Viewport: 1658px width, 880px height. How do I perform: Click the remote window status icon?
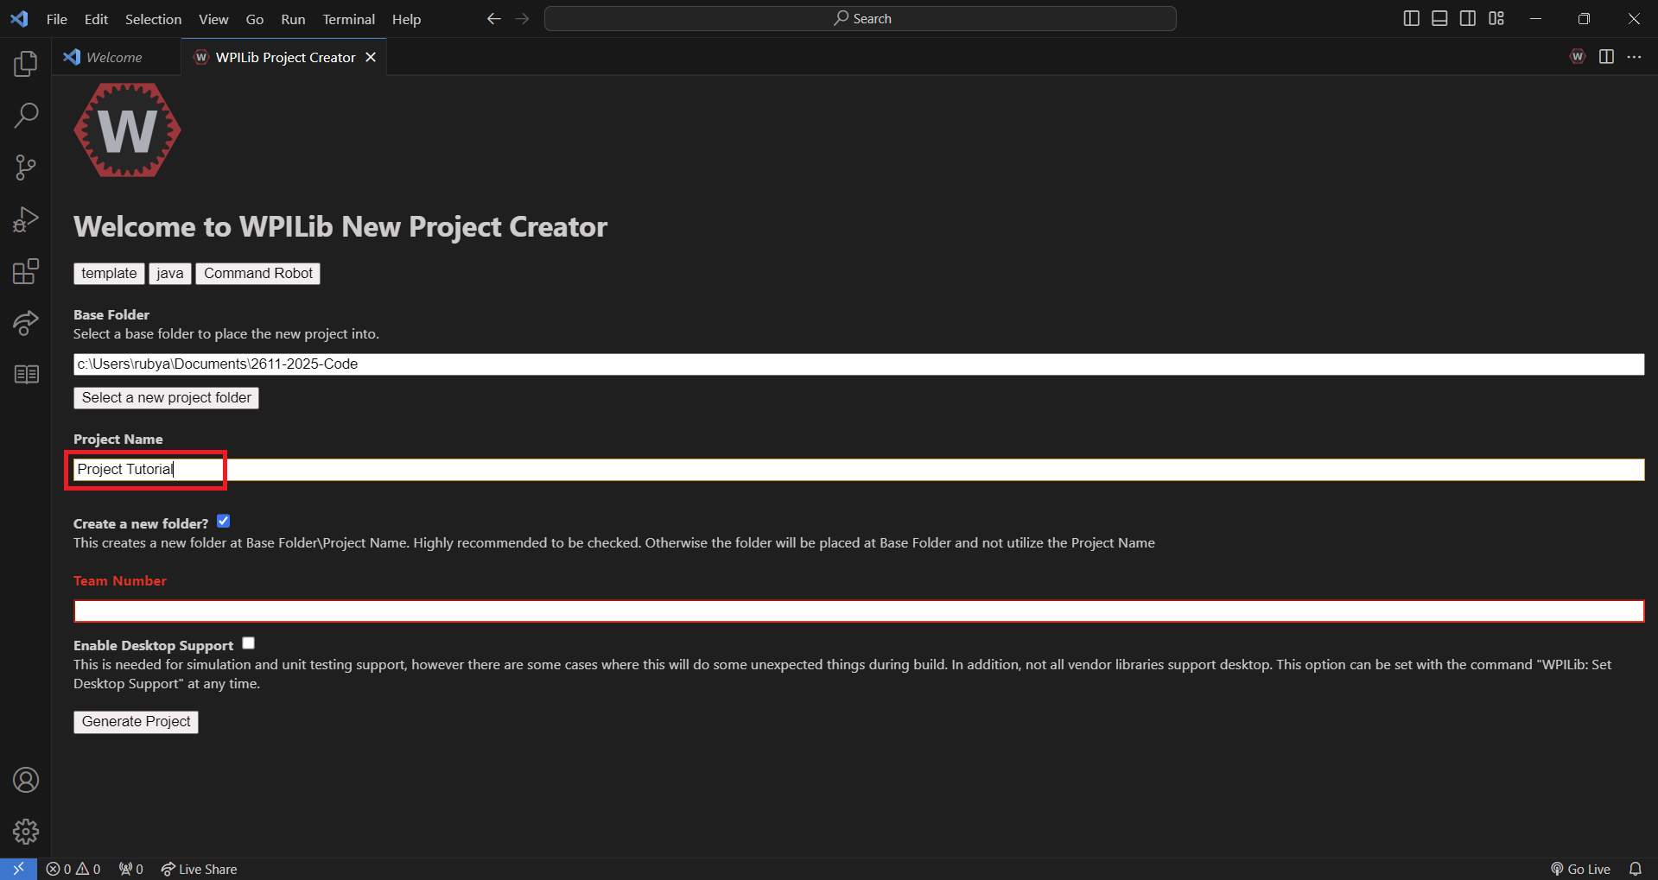point(18,869)
